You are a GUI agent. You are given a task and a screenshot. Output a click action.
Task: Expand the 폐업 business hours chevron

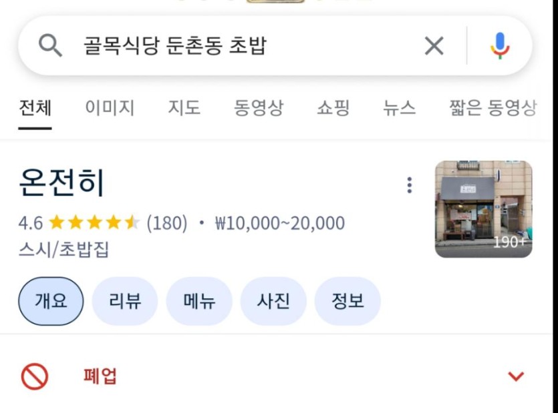point(516,376)
